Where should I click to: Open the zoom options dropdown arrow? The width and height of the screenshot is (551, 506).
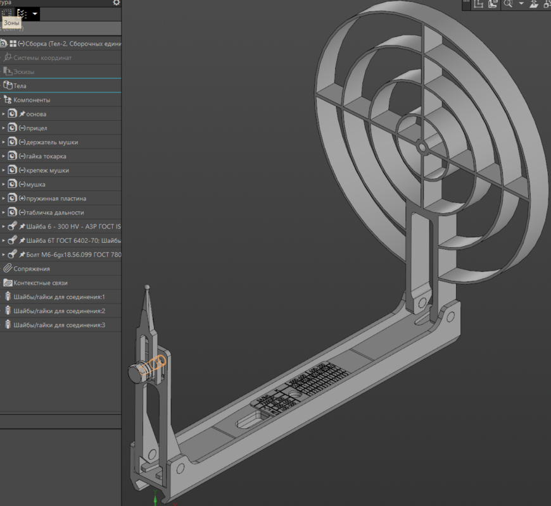coord(521,4)
